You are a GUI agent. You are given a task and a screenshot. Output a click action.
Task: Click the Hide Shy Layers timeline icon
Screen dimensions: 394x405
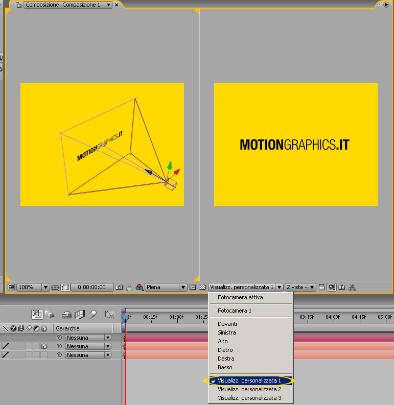67,314
